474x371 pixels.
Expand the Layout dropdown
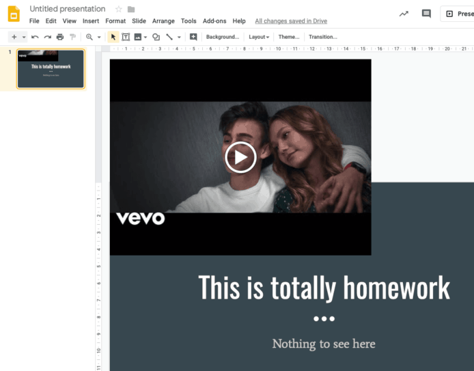pos(259,37)
